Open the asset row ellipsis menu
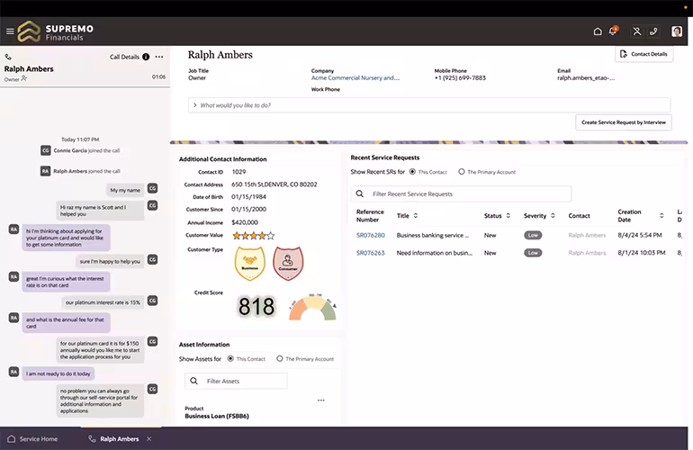Image resolution: width=693 pixels, height=450 pixels. coord(321,400)
